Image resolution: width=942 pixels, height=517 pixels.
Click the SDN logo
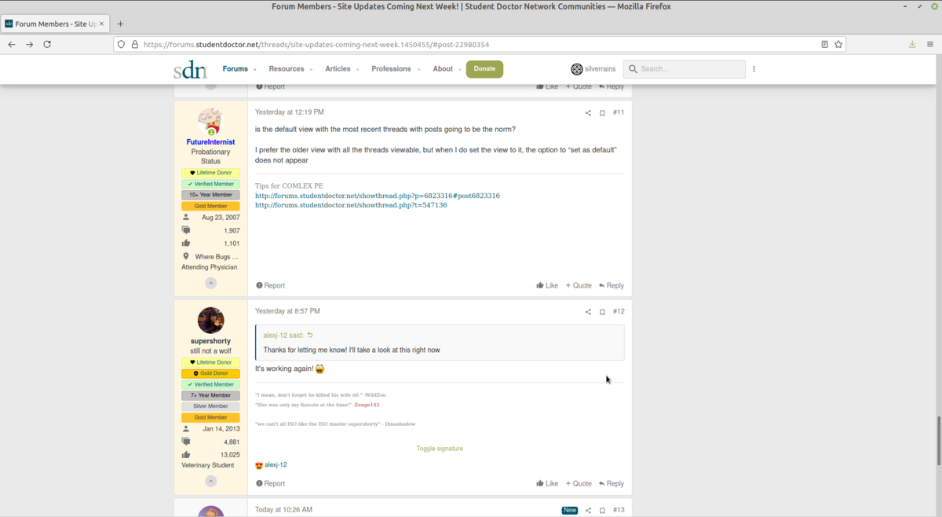coord(190,70)
